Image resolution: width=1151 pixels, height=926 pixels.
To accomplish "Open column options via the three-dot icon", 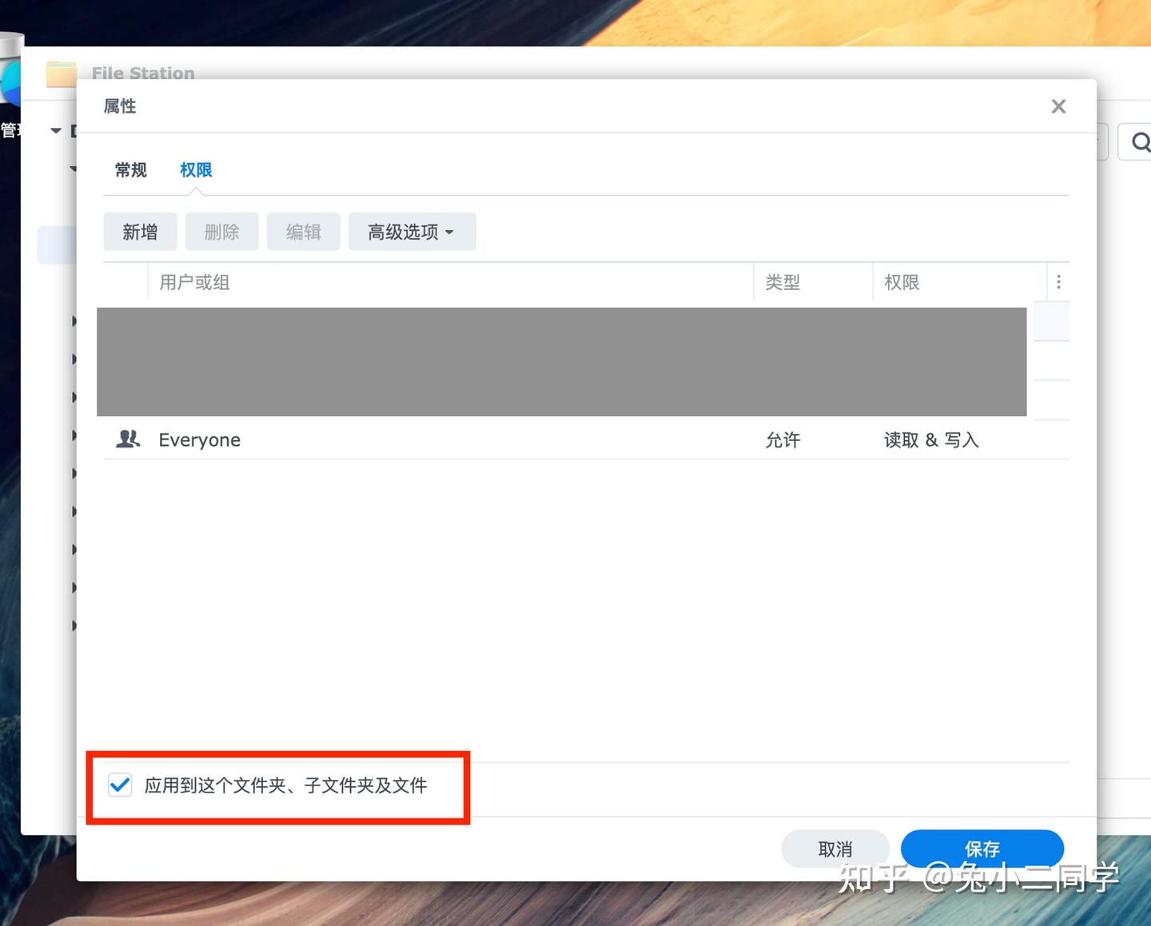I will (1058, 282).
